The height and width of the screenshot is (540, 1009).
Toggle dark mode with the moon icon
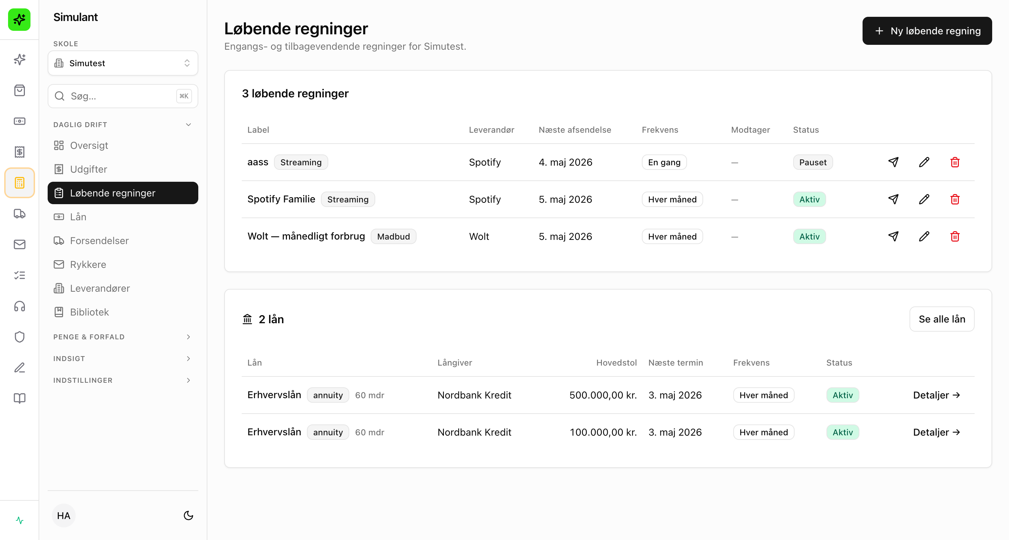click(188, 515)
